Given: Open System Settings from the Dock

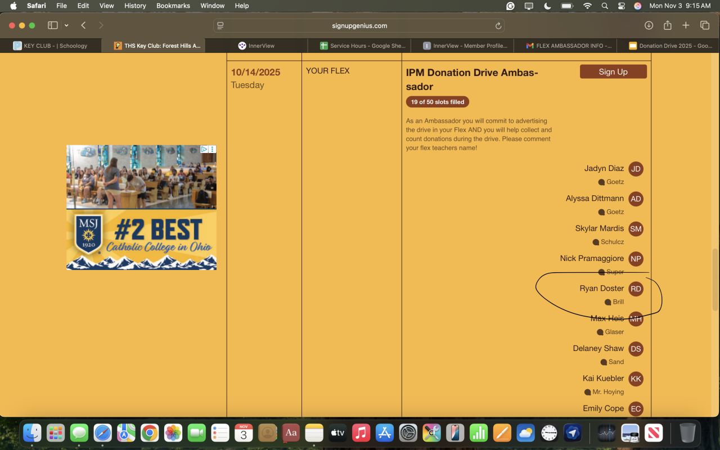Looking at the screenshot, I should pyautogui.click(x=408, y=433).
